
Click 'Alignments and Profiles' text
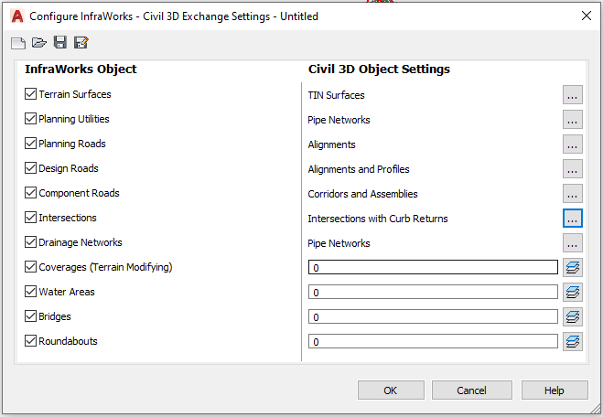[359, 169]
